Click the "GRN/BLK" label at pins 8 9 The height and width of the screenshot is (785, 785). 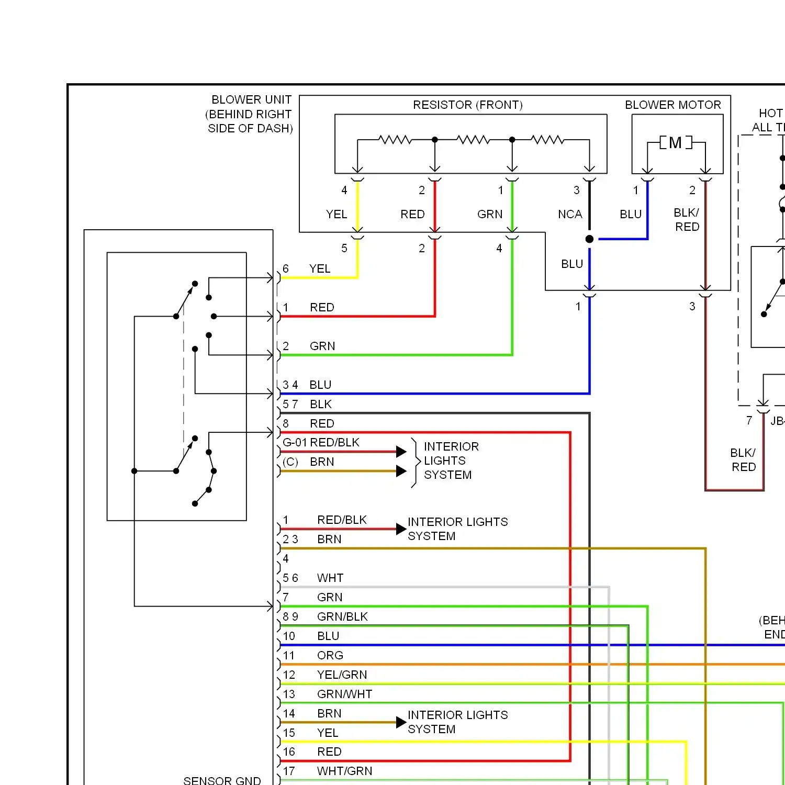[343, 616]
